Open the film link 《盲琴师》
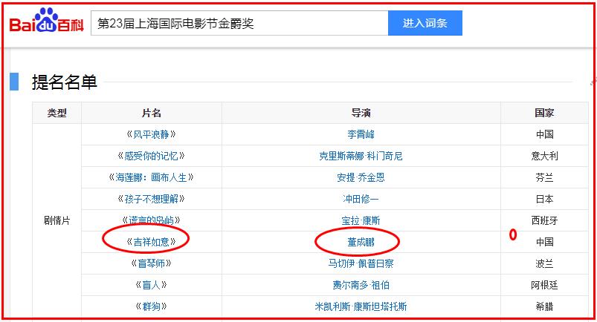The image size is (597, 322). 151,263
